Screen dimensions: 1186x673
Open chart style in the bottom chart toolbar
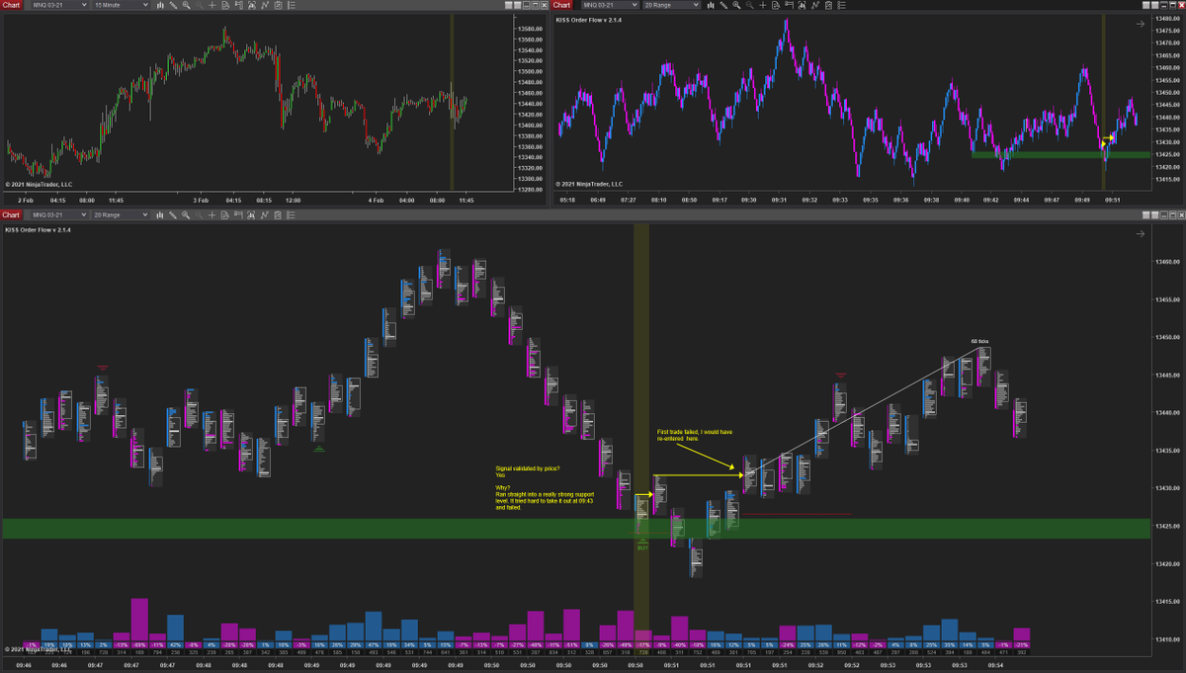pyautogui.click(x=160, y=214)
